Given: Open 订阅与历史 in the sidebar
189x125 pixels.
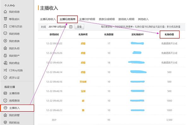Looking at the screenshot, I should (x=15, y=26).
